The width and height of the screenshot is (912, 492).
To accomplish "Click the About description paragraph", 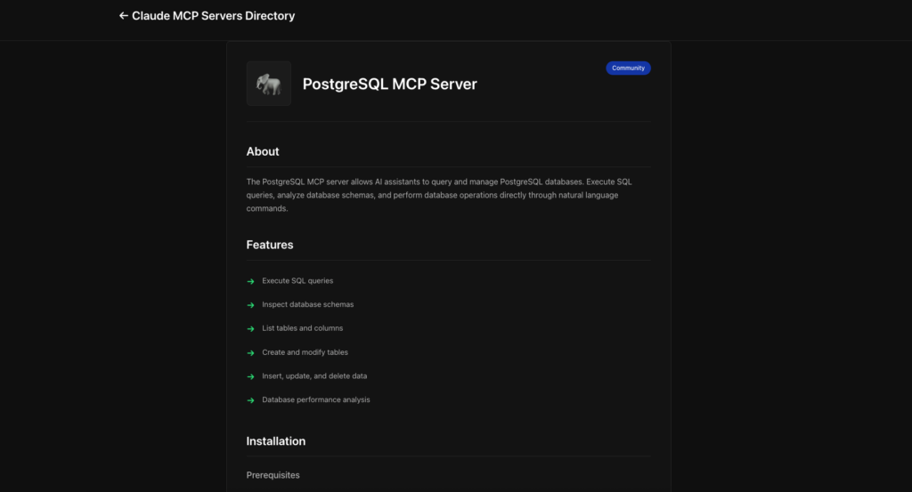I will [439, 195].
